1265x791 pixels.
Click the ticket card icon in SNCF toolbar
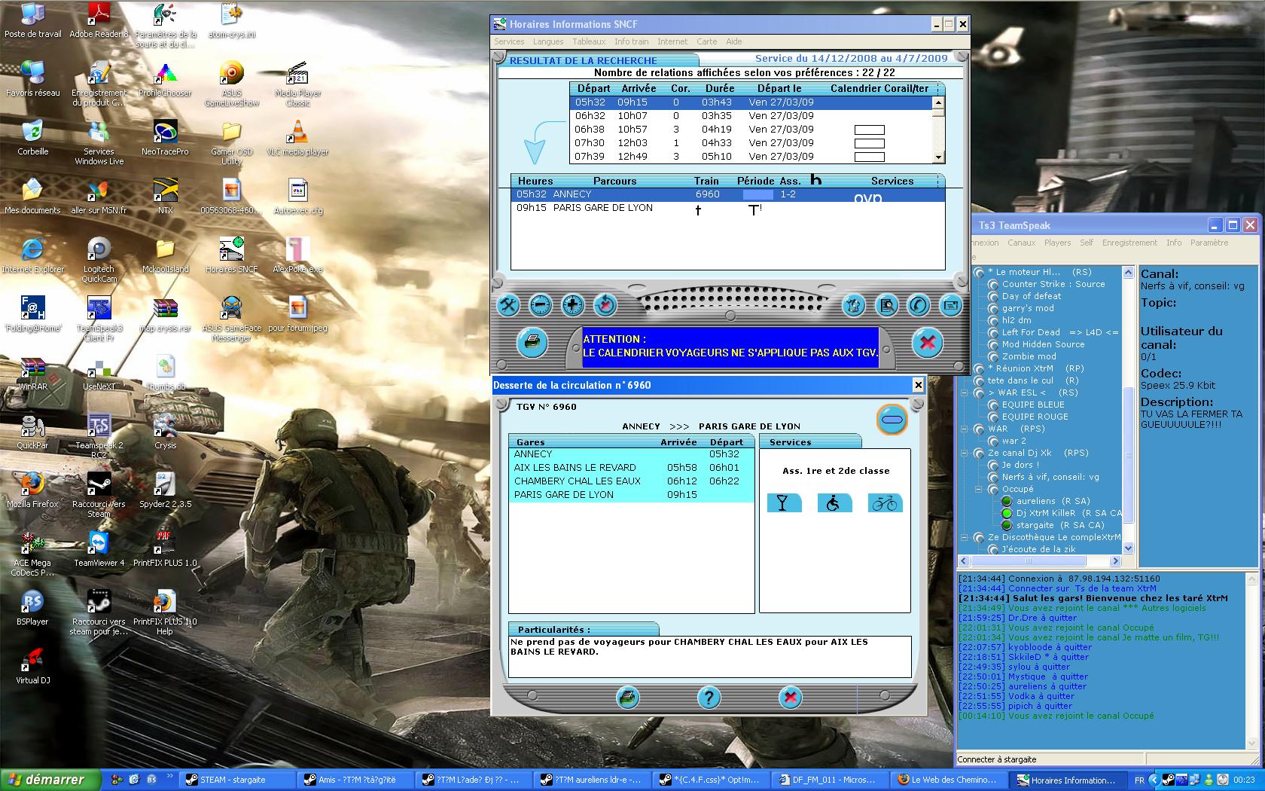coord(950,305)
